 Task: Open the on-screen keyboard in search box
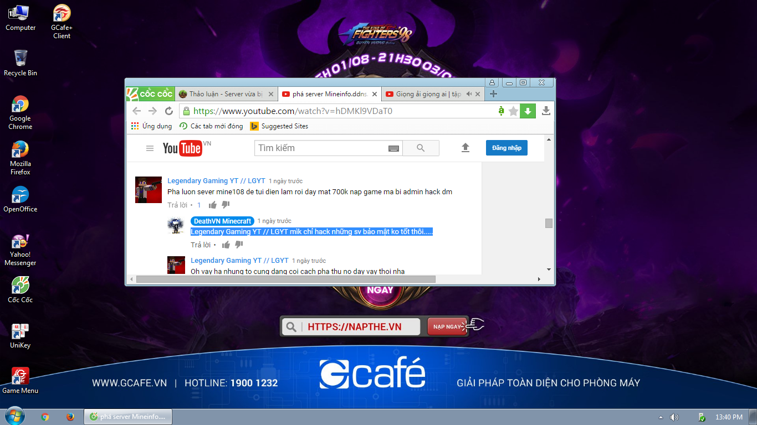tap(393, 148)
